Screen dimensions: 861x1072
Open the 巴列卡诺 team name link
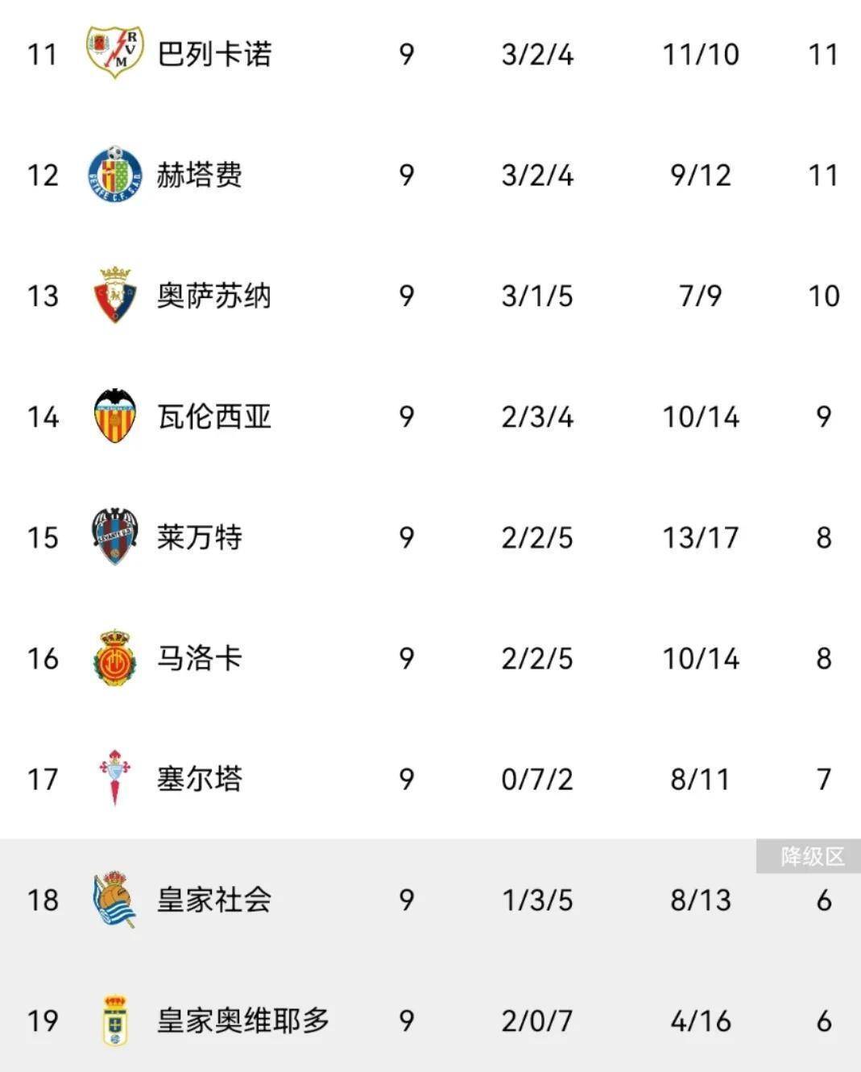tap(214, 54)
